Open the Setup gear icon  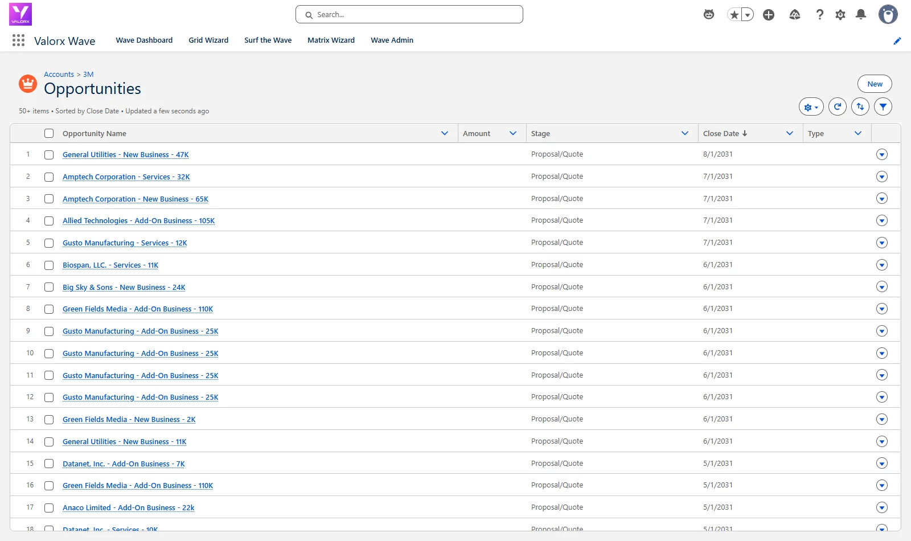point(840,15)
